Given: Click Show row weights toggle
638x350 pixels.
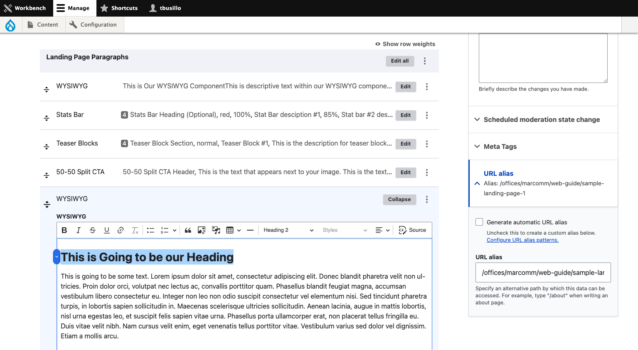Looking at the screenshot, I should (405, 44).
